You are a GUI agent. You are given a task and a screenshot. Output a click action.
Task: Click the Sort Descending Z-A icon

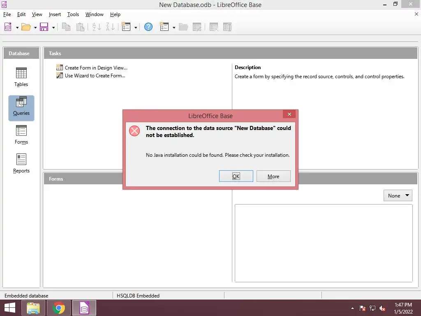coord(110,27)
